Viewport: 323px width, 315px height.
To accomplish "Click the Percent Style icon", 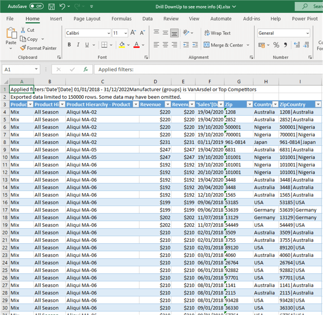I will (276, 45).
